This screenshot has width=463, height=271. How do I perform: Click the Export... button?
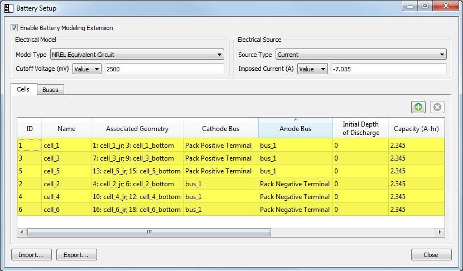(76, 255)
